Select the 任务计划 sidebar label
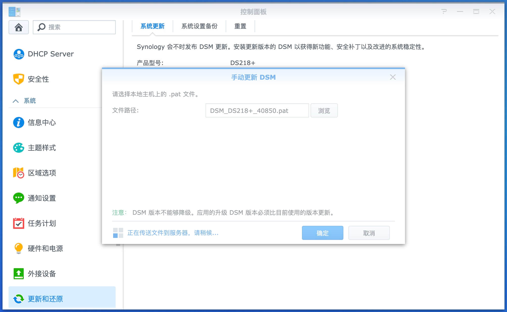The height and width of the screenshot is (312, 507). click(x=42, y=223)
